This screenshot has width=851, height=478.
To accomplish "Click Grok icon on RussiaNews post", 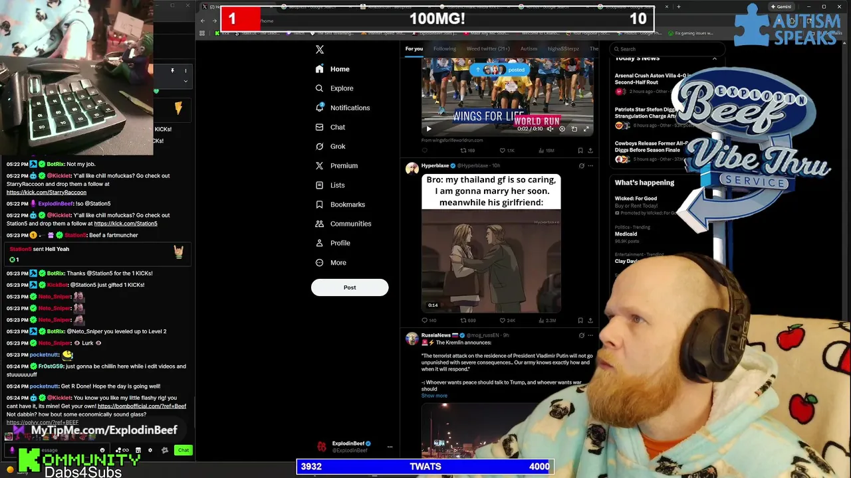I will pos(581,335).
